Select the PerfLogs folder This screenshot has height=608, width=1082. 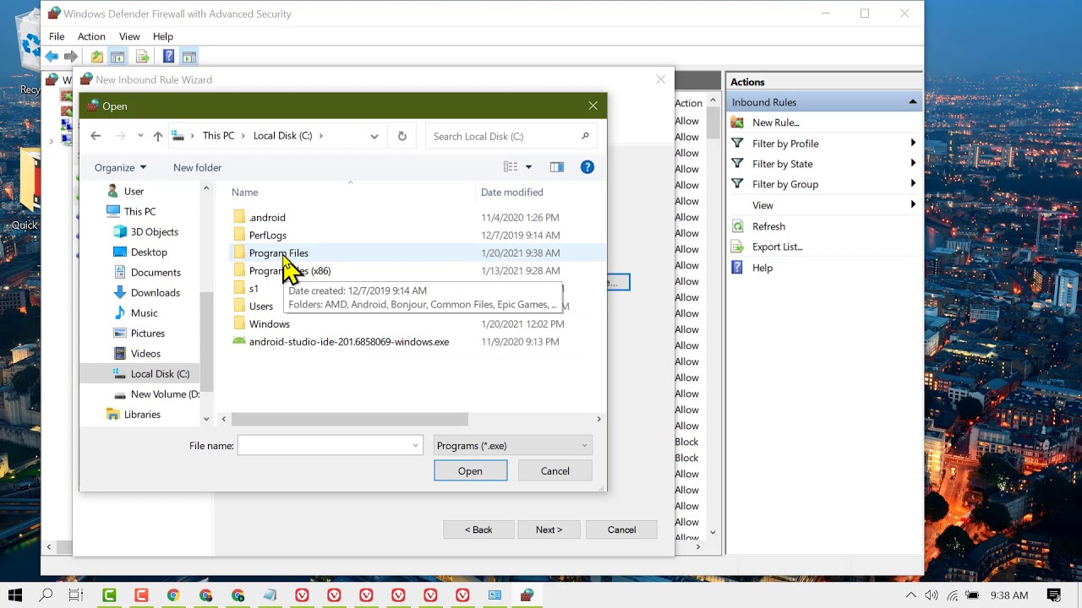pyautogui.click(x=268, y=236)
